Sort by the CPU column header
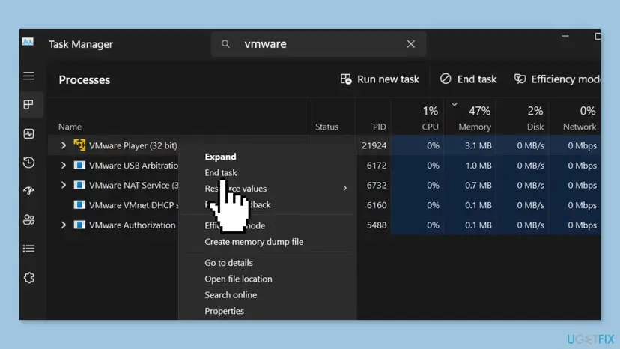 (430, 127)
